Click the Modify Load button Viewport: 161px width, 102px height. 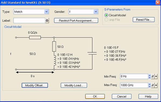point(74,85)
